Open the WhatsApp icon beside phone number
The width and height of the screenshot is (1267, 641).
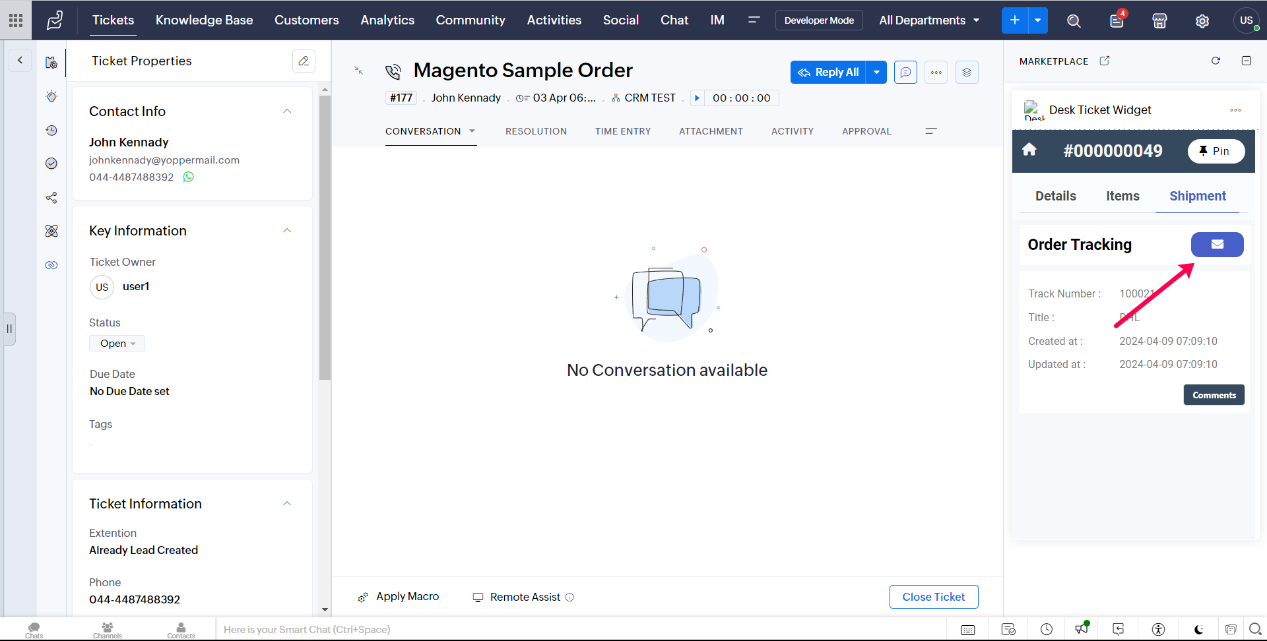189,177
